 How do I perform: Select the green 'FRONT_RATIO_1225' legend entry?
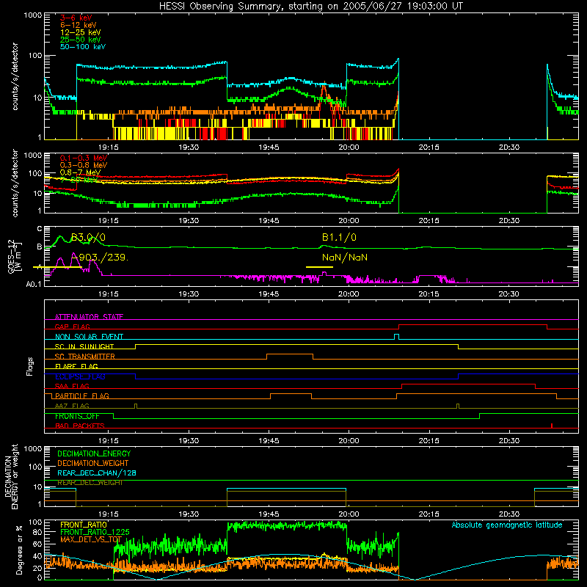95,532
